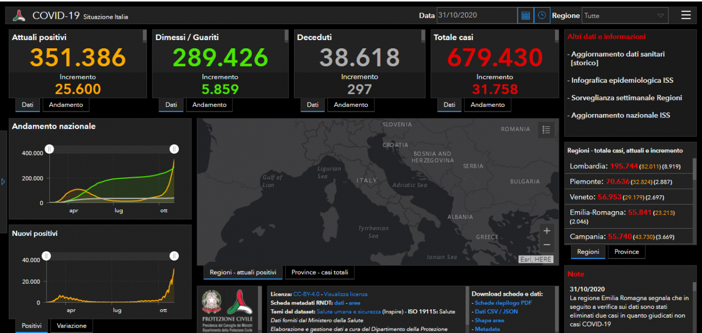
Task: Switch to the Province tab in regions list
Action: 626,252
